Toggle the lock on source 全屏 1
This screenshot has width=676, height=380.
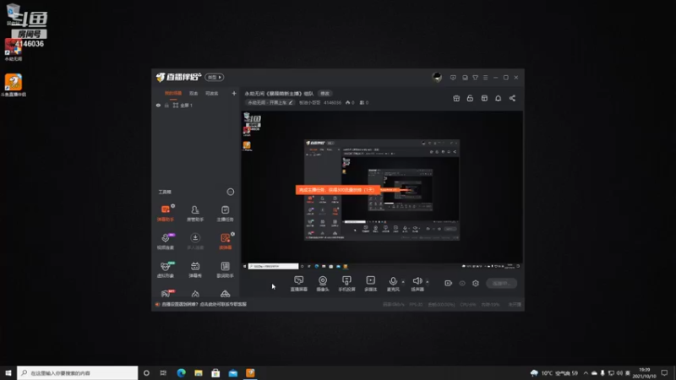[x=166, y=105]
